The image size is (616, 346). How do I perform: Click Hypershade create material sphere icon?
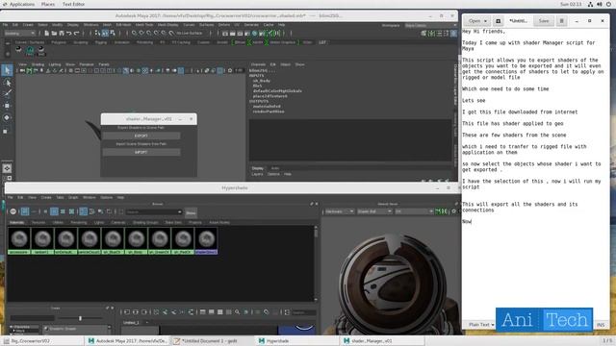pos(13,211)
